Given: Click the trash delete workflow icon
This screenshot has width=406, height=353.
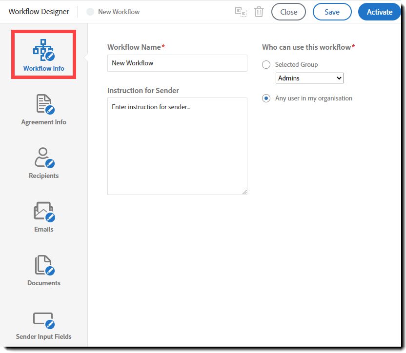Looking at the screenshot, I should pos(259,12).
